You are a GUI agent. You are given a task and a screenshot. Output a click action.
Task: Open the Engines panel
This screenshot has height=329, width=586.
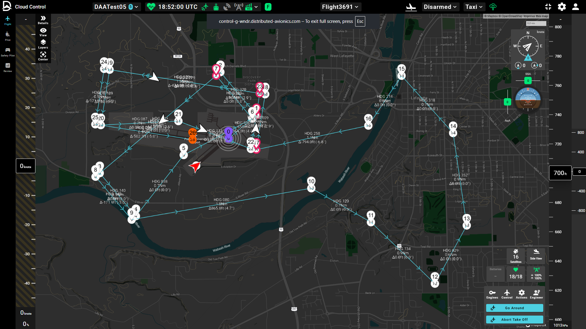pyautogui.click(x=492, y=294)
